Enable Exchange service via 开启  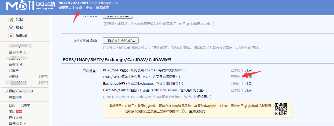248,84
